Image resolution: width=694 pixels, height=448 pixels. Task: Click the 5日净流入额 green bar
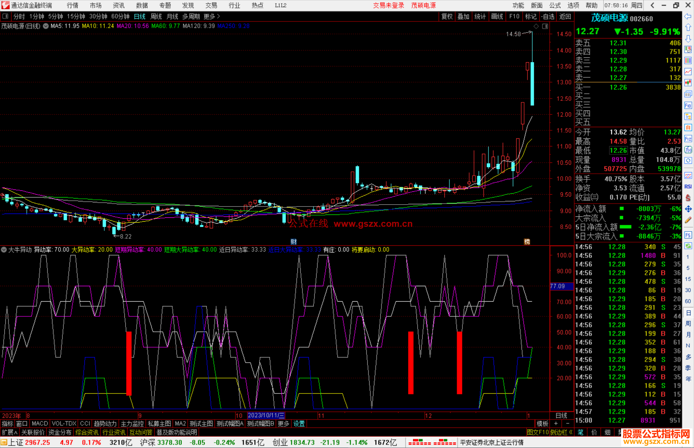625,227
